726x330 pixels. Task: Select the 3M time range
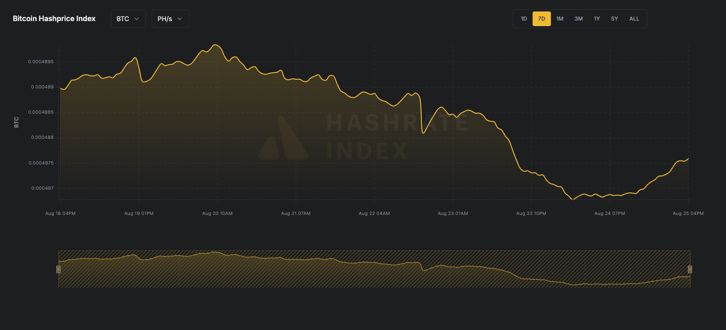coord(578,19)
